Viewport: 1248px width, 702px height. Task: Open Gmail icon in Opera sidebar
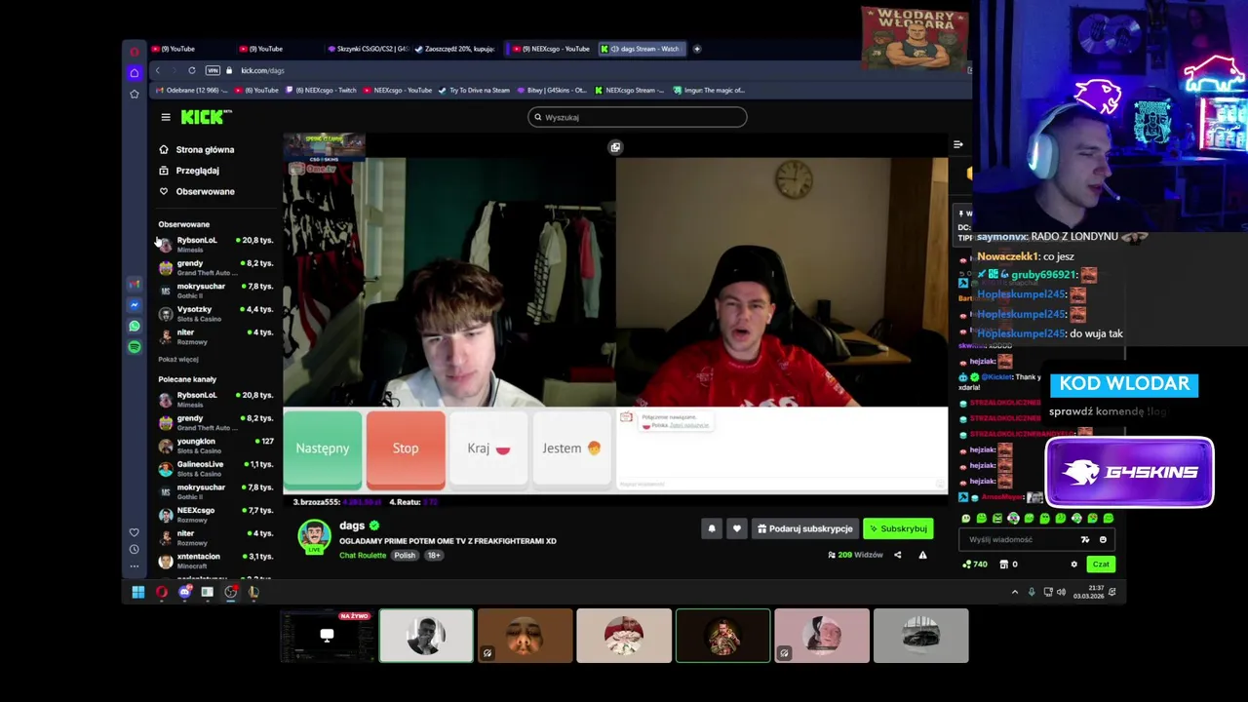click(x=135, y=284)
